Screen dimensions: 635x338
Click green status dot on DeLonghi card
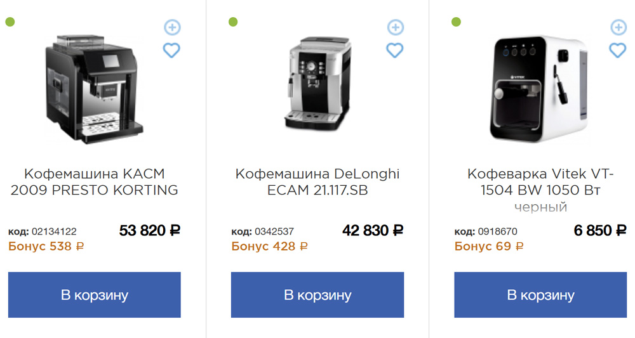pos(233,22)
